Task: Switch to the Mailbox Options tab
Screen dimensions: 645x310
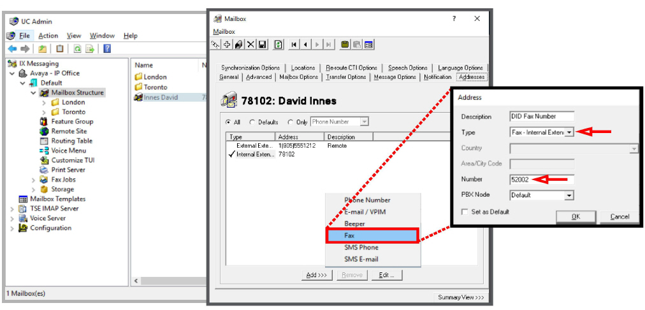Action: 299,77
